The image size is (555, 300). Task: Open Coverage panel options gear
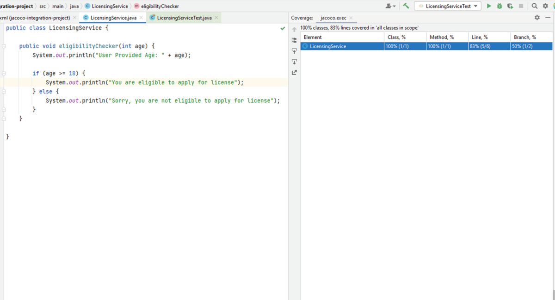537,18
